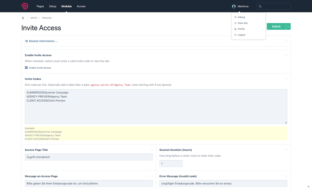
Task: Select Logout in the user menu
Action: click(241, 35)
